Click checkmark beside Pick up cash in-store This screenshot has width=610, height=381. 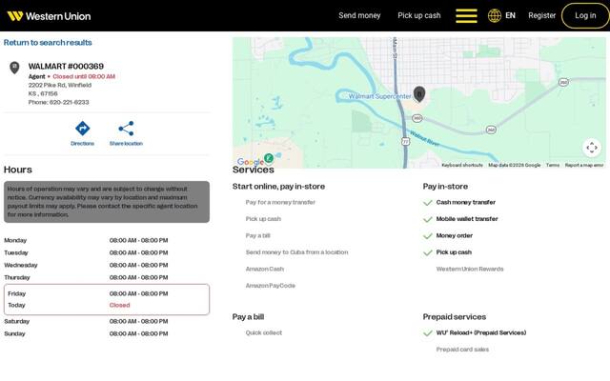428,252
